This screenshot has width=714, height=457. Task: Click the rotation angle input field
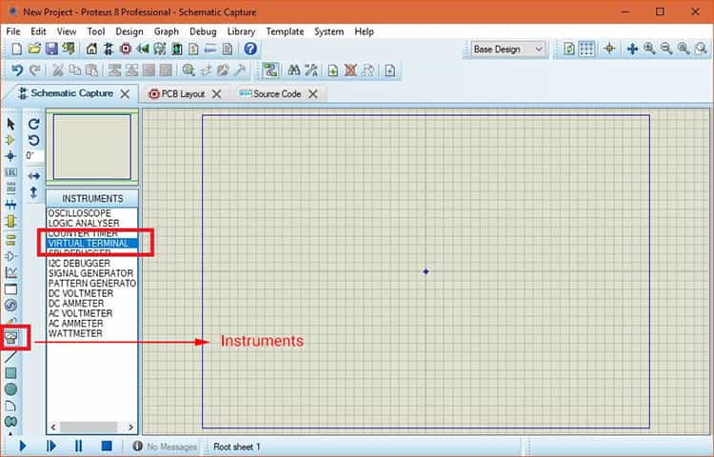(x=34, y=156)
